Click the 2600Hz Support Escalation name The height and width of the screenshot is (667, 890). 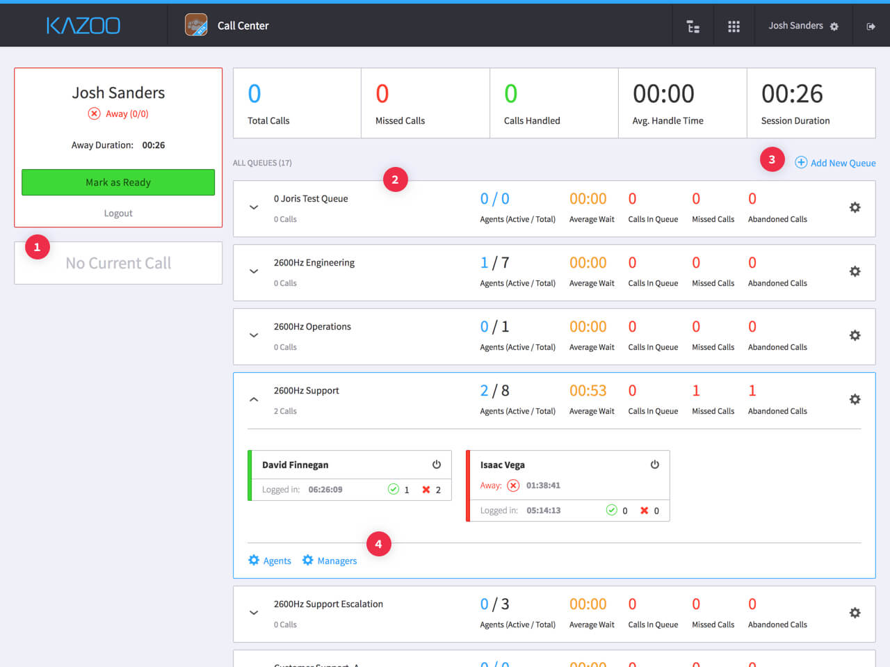[x=328, y=604]
